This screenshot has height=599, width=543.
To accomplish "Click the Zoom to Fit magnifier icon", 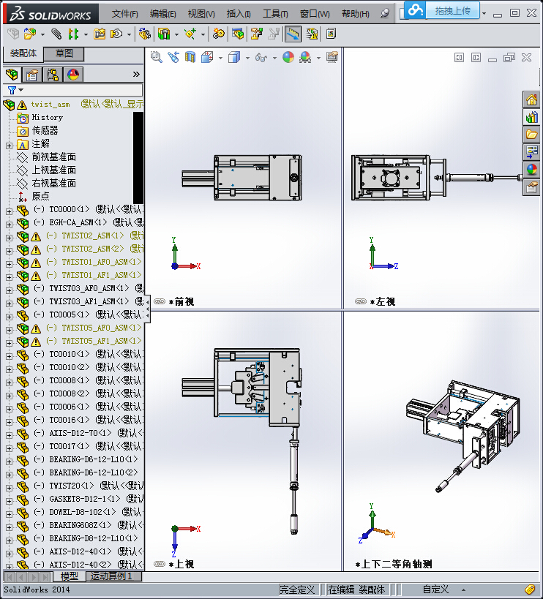I will 157,57.
